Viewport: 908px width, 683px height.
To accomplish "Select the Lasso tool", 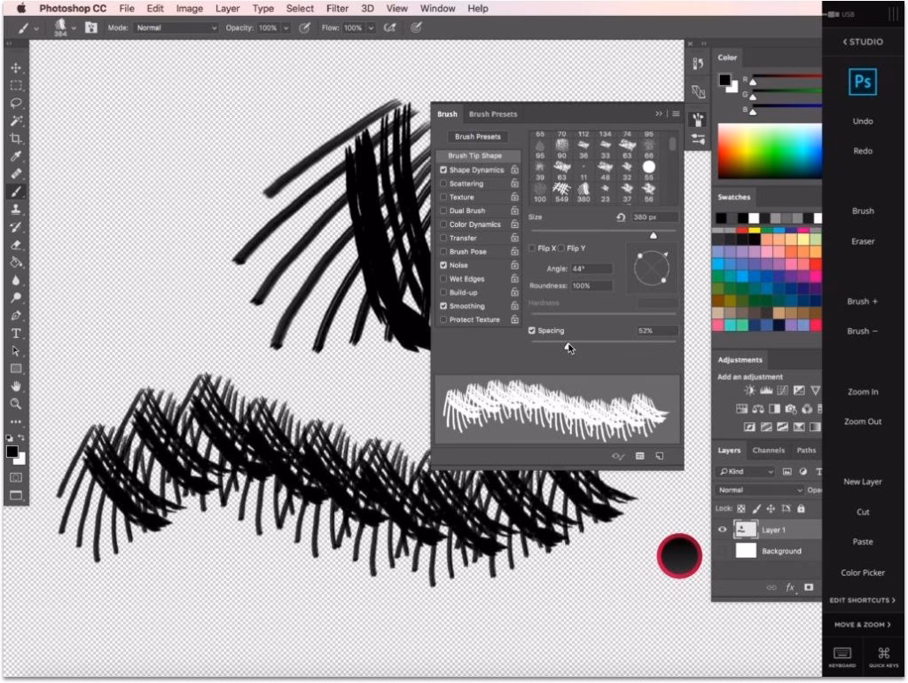I will point(16,103).
